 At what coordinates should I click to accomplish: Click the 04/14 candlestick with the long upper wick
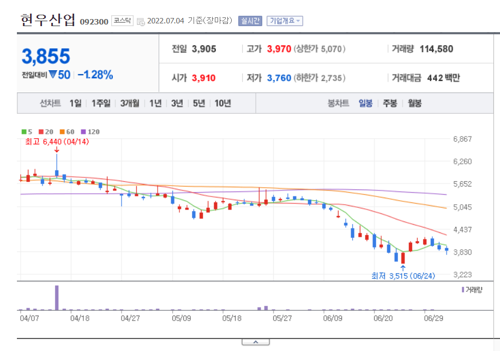pos(57,165)
